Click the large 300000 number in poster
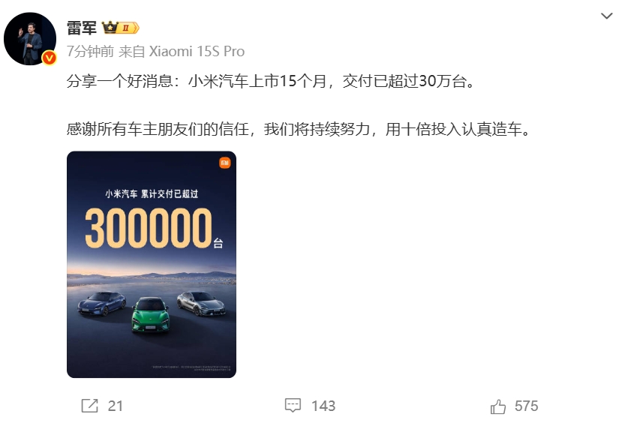 pos(149,227)
